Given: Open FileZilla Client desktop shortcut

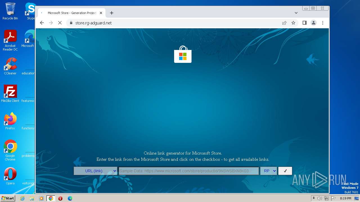Looking at the screenshot, I should [x=10, y=93].
